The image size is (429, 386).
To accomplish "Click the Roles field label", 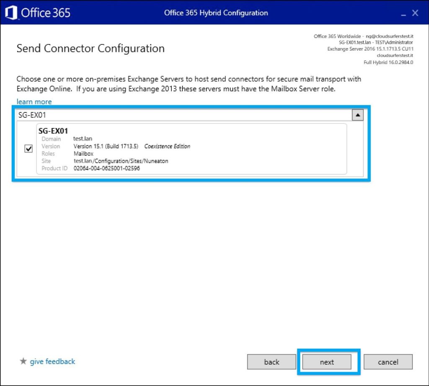I will pyautogui.click(x=48, y=154).
